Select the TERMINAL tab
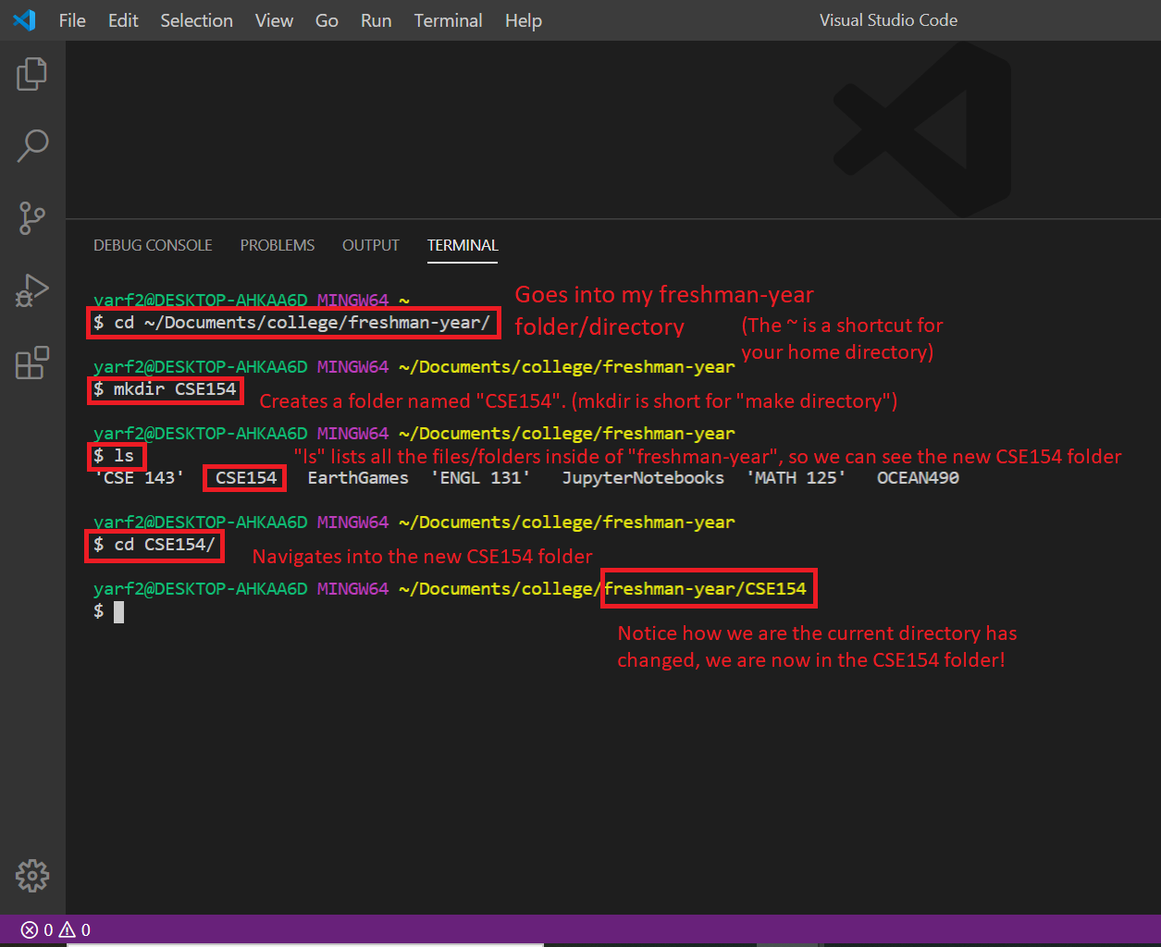Screen dimensions: 1161x947 (x=462, y=245)
